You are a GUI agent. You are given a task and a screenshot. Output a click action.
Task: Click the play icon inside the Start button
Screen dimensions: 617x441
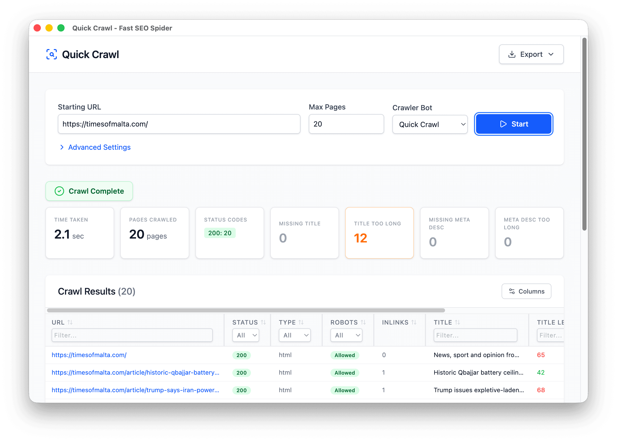(503, 124)
